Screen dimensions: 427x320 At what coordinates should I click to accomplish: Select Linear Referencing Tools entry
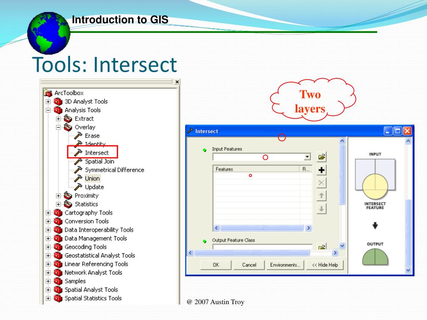(x=96, y=264)
